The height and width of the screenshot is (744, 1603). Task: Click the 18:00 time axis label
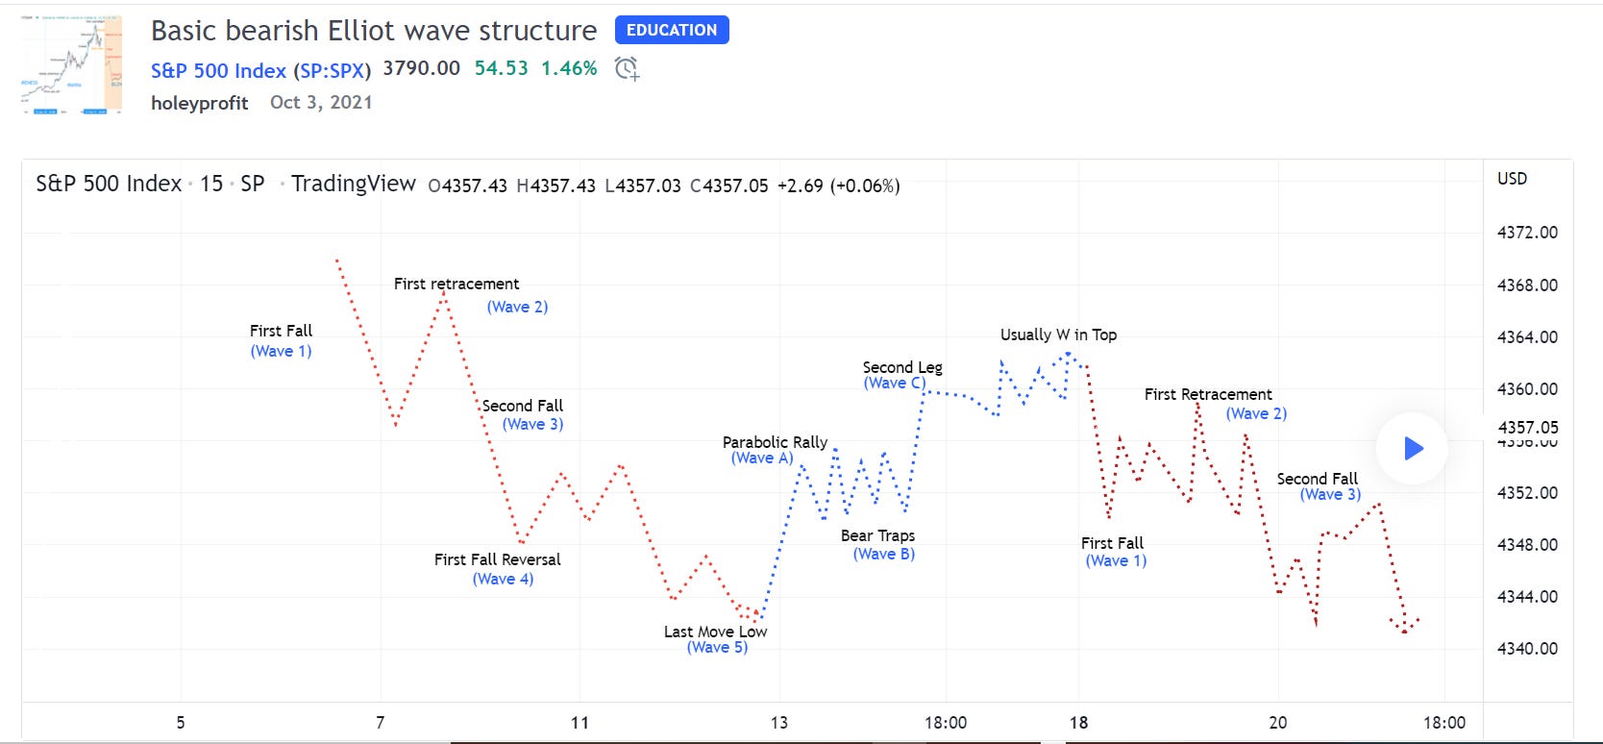(947, 722)
